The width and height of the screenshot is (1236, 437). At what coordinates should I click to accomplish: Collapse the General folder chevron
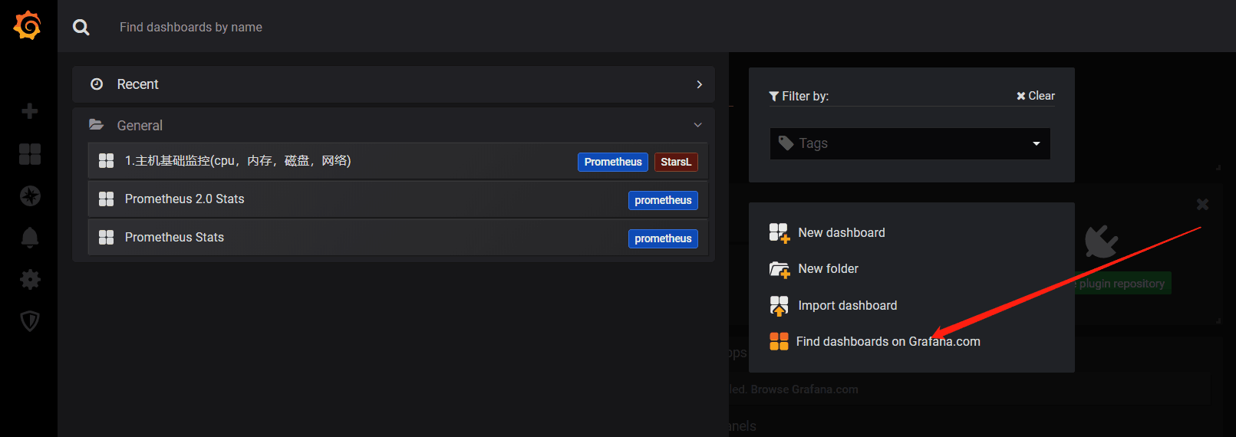(x=697, y=125)
